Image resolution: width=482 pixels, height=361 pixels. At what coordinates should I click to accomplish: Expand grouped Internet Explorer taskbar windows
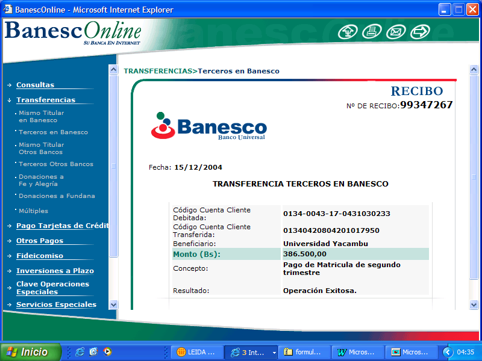pos(274,353)
